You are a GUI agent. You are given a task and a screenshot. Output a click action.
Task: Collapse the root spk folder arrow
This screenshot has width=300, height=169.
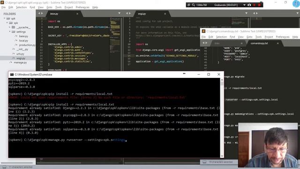pos(4,18)
